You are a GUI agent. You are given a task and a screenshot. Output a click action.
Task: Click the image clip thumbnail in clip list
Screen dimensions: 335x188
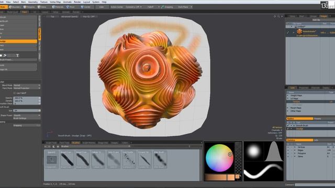(299, 31)
